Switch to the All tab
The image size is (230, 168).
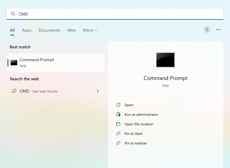12,30
